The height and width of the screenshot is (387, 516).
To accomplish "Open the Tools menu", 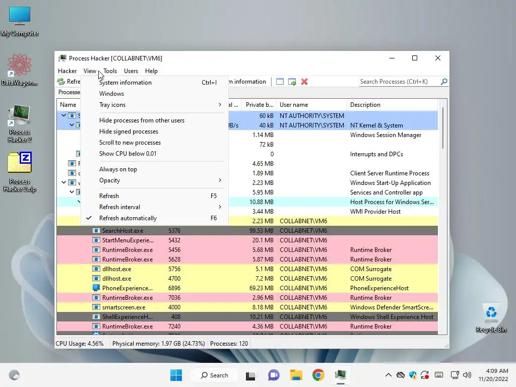I will point(110,71).
